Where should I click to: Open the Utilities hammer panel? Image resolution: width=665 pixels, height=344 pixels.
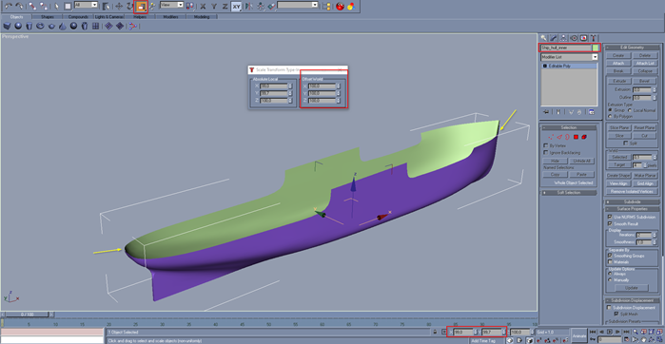[594, 37]
